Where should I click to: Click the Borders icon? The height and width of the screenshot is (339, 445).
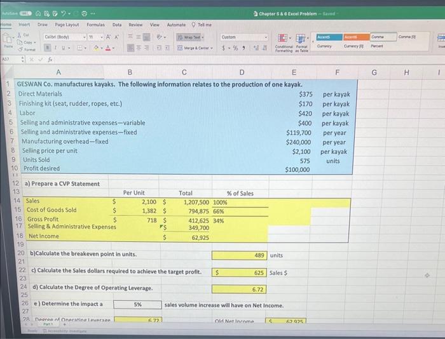[x=79, y=48]
